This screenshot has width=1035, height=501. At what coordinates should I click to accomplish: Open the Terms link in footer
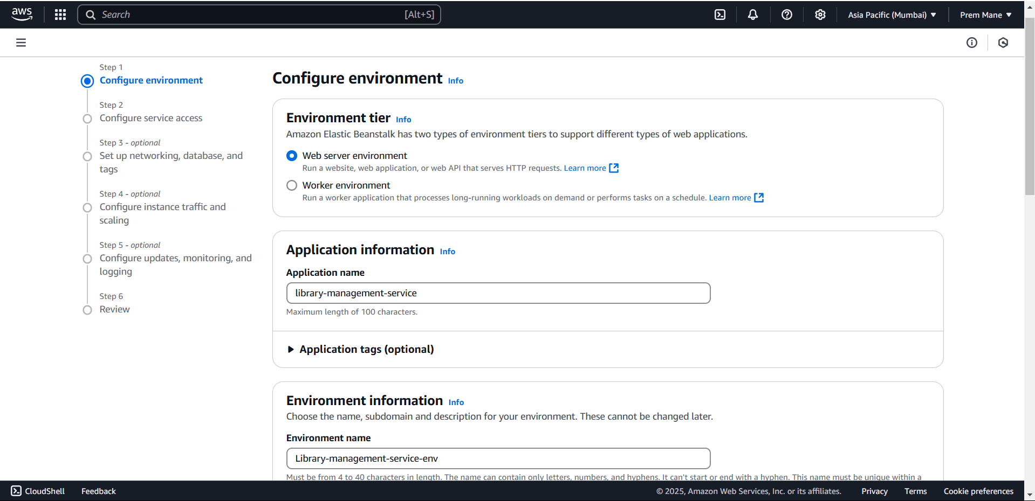point(915,491)
